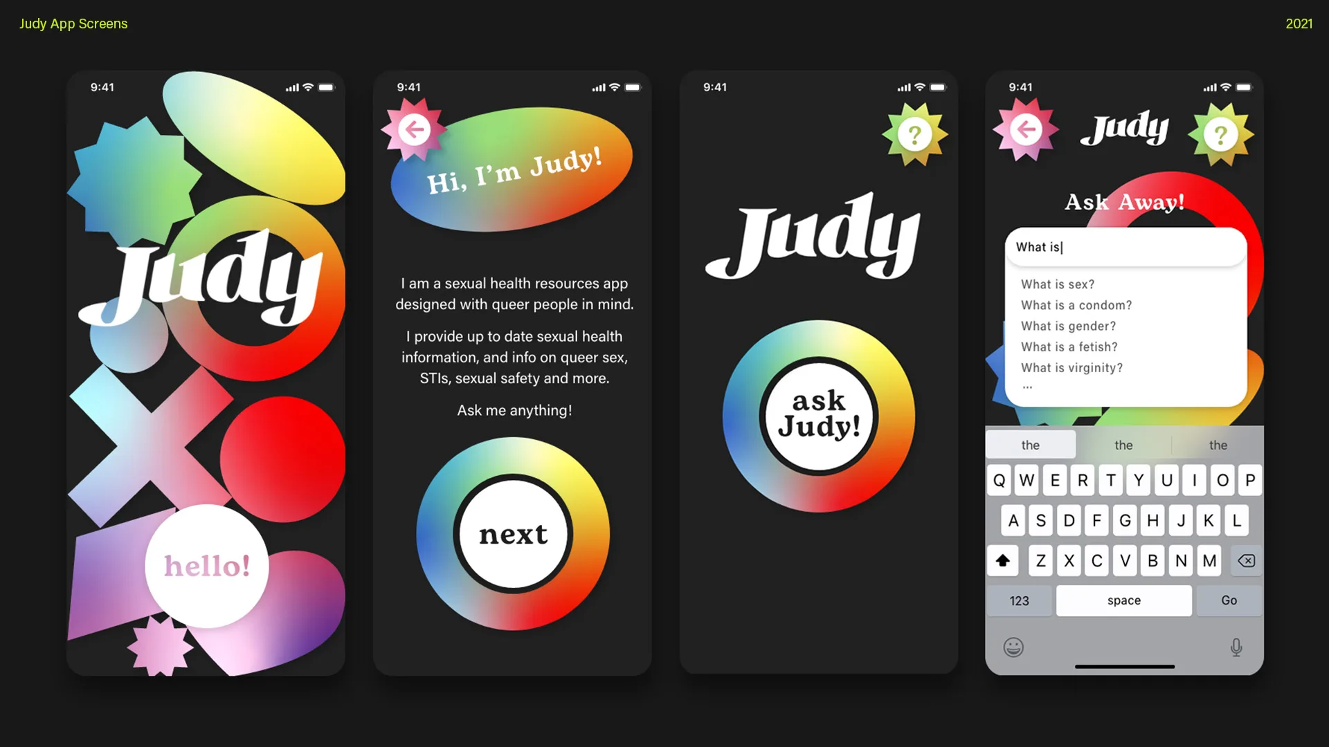Click the 'next' button on screen three
This screenshot has height=747, width=1329.
514,535
